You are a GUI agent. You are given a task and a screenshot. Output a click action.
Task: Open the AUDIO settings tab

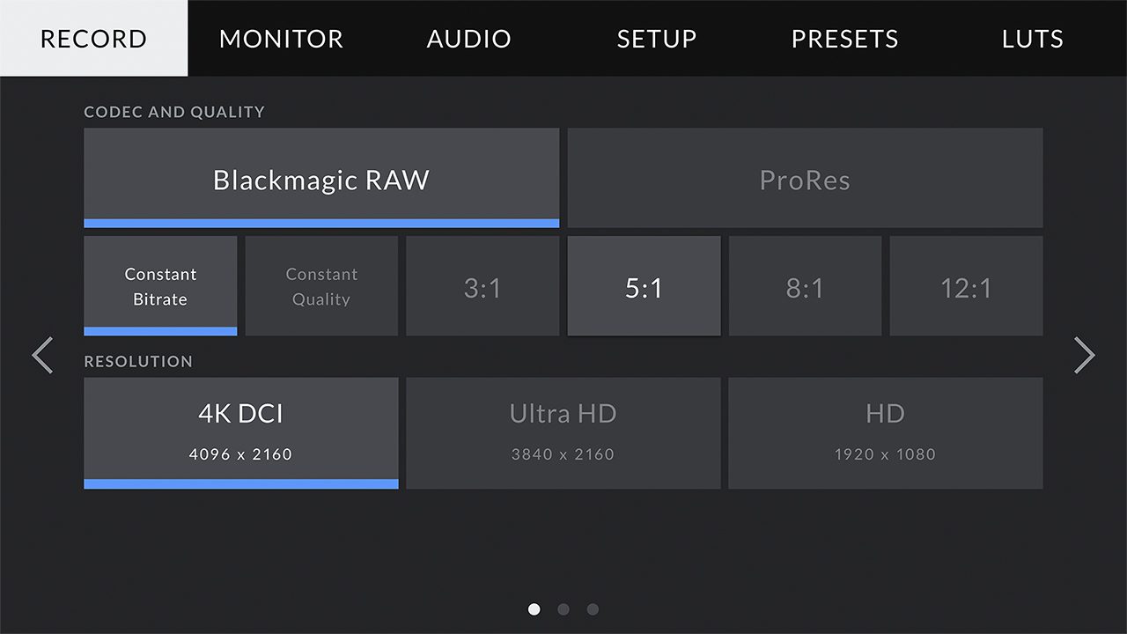coord(468,39)
